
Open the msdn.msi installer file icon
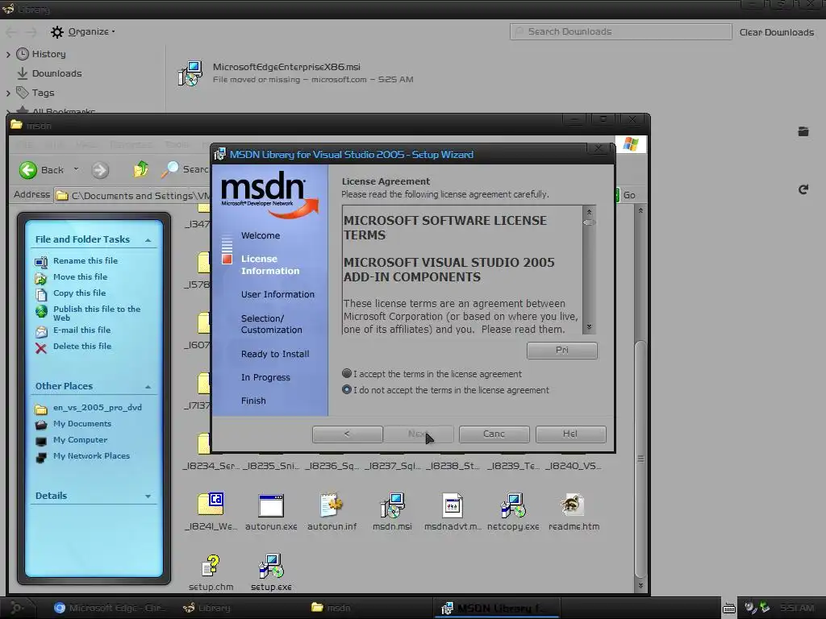(x=392, y=505)
